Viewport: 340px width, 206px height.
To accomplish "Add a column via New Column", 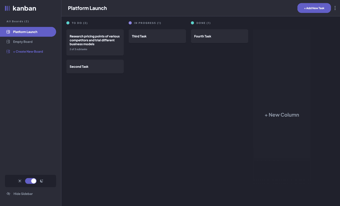I will (x=282, y=115).
